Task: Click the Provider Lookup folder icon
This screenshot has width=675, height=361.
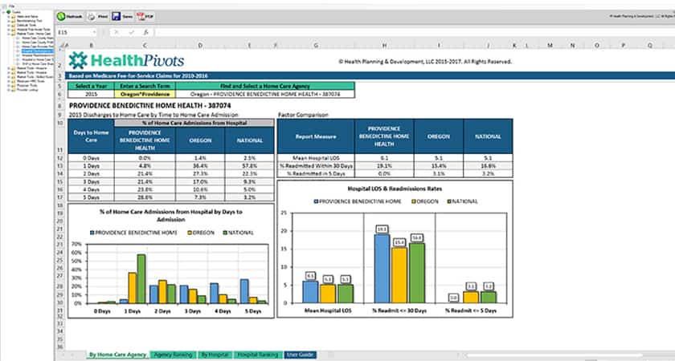Action: coord(14,89)
